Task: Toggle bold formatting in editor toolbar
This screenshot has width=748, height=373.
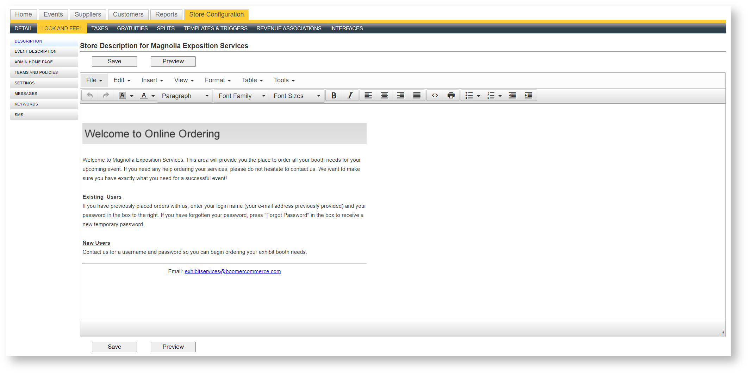Action: click(x=334, y=96)
